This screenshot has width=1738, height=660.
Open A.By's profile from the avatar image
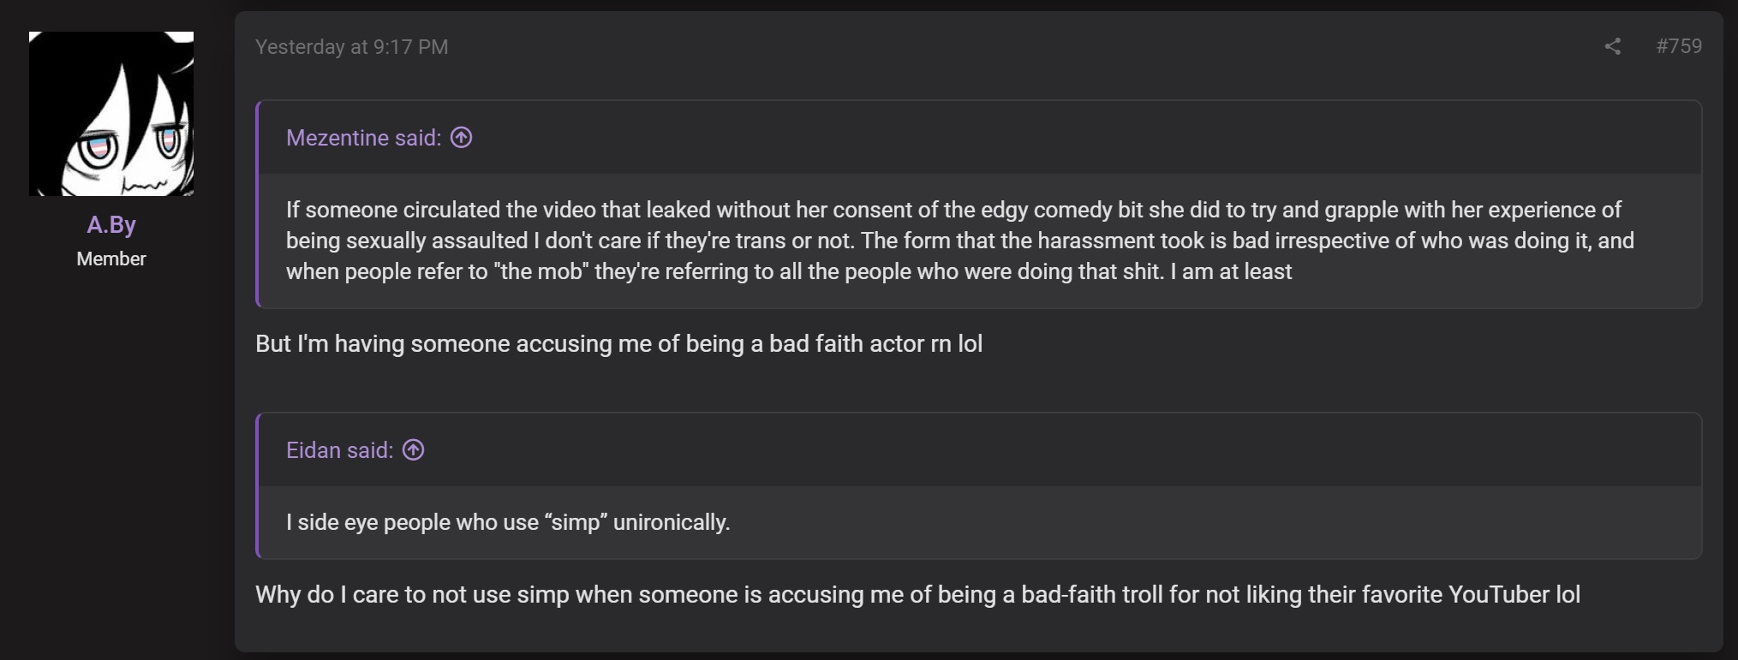coord(111,114)
